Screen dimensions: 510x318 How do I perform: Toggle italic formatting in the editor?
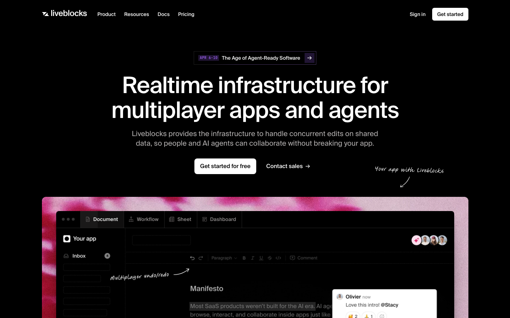(x=253, y=258)
